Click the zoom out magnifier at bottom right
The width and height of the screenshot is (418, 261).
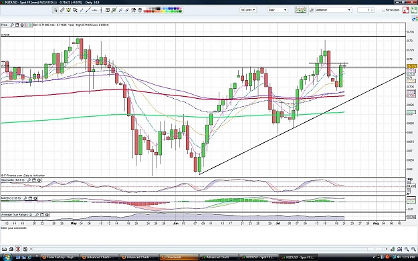point(407,249)
